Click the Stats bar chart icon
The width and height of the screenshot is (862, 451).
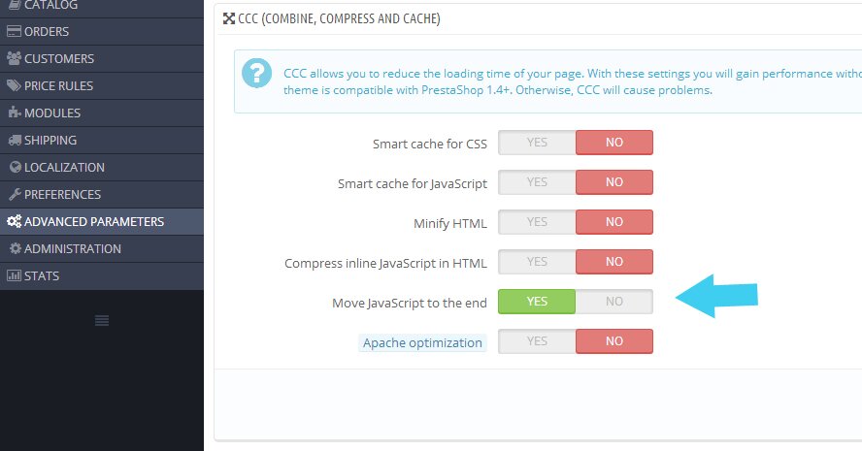pyautogui.click(x=14, y=275)
